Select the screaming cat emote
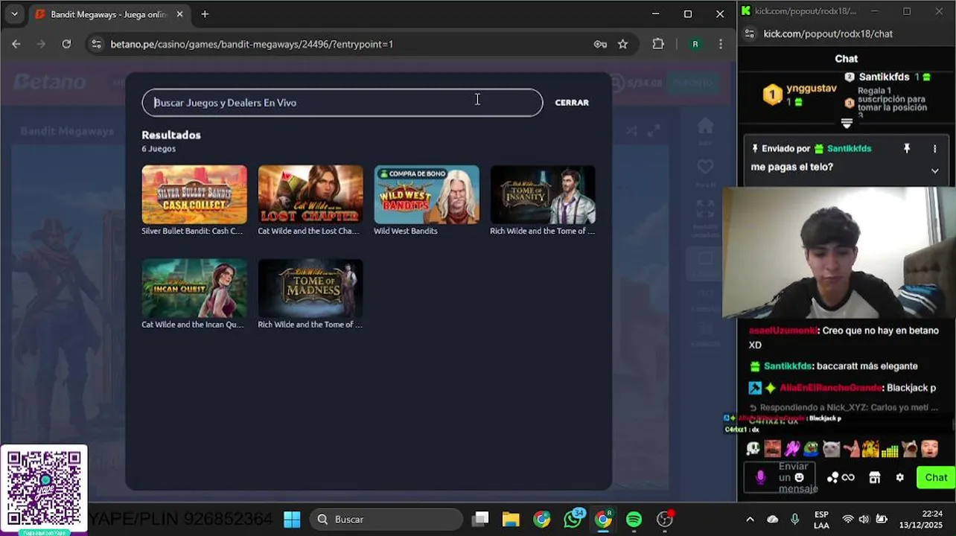Viewport: 956px width, 536px height. point(909,449)
